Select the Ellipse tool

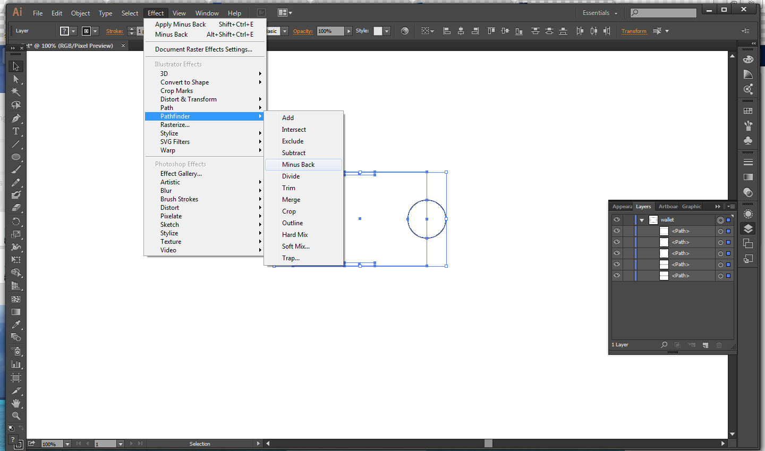point(16,157)
